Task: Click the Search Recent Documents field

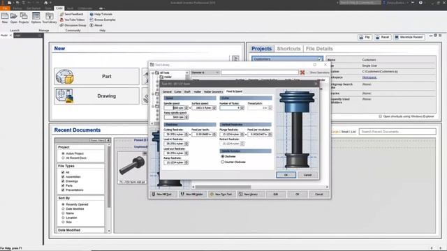Action: (397, 132)
